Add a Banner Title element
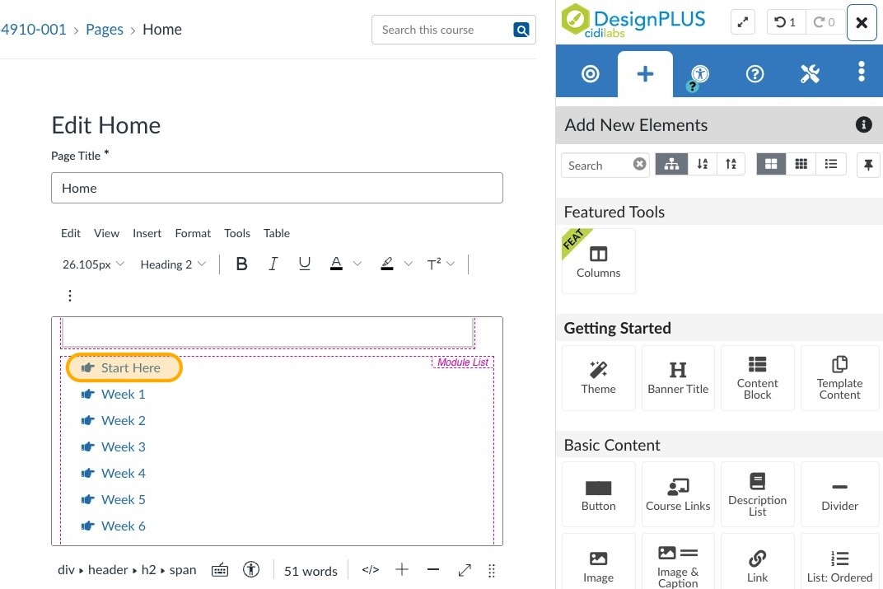Viewport: 883px width, 589px height. 678,377
